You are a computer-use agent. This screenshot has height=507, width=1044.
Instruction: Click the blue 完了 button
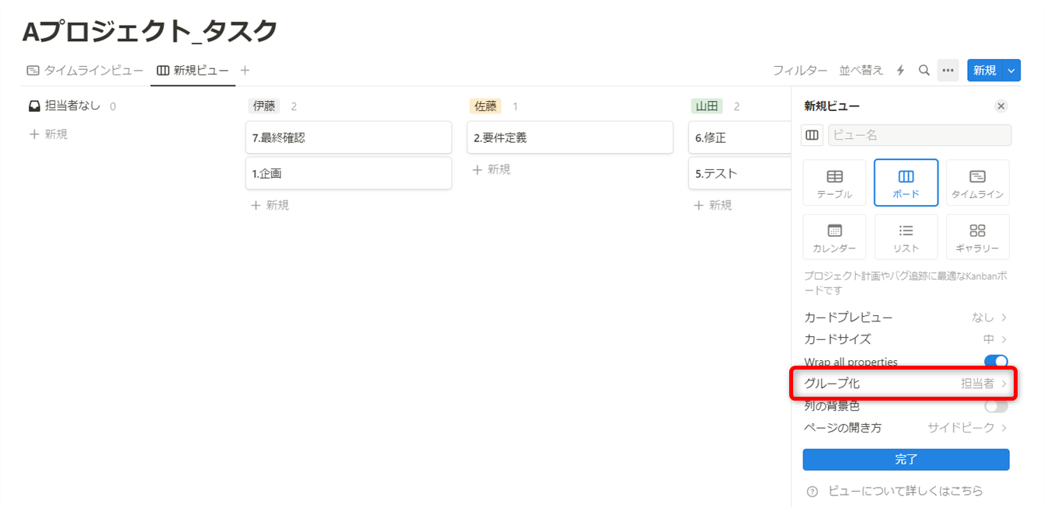click(906, 459)
